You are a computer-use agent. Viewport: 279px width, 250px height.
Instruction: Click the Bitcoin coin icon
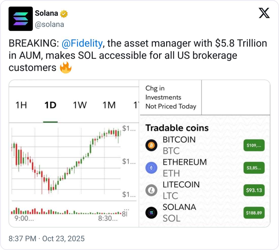(x=151, y=145)
